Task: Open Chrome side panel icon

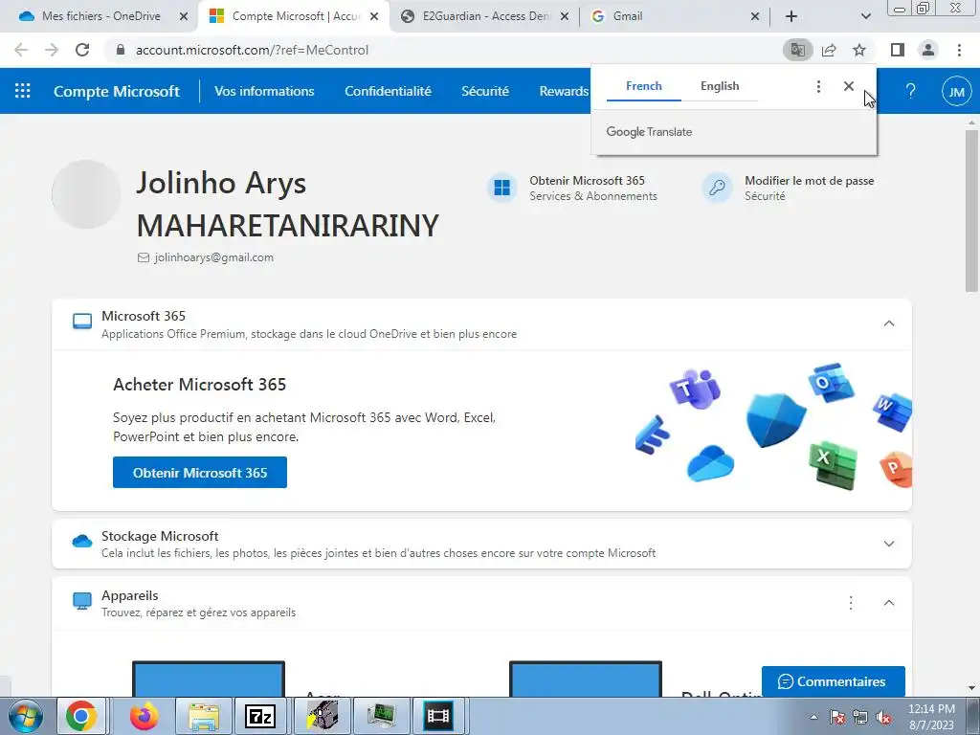Action: point(898,50)
